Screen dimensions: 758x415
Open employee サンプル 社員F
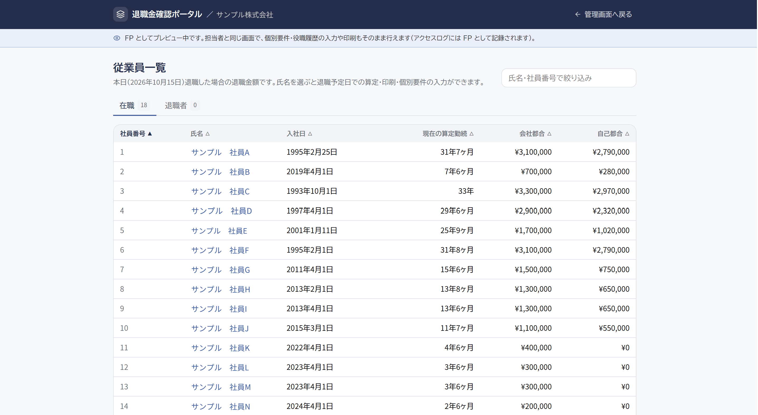pyautogui.click(x=220, y=250)
